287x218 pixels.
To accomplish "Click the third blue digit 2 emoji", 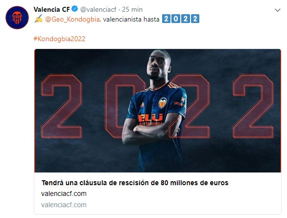I will pos(186,19).
